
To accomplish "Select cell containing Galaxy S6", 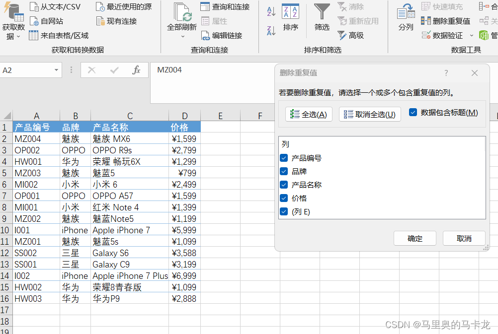I will (130, 253).
